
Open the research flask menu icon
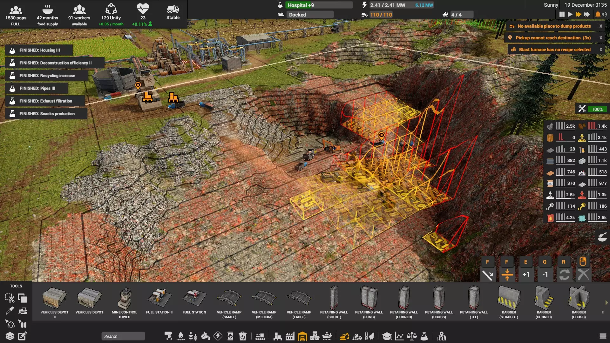(424, 336)
